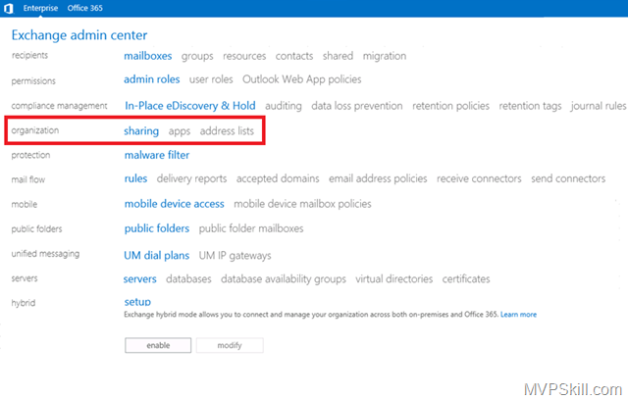Click the sharing link under organization
The image size is (628, 400).
click(141, 130)
